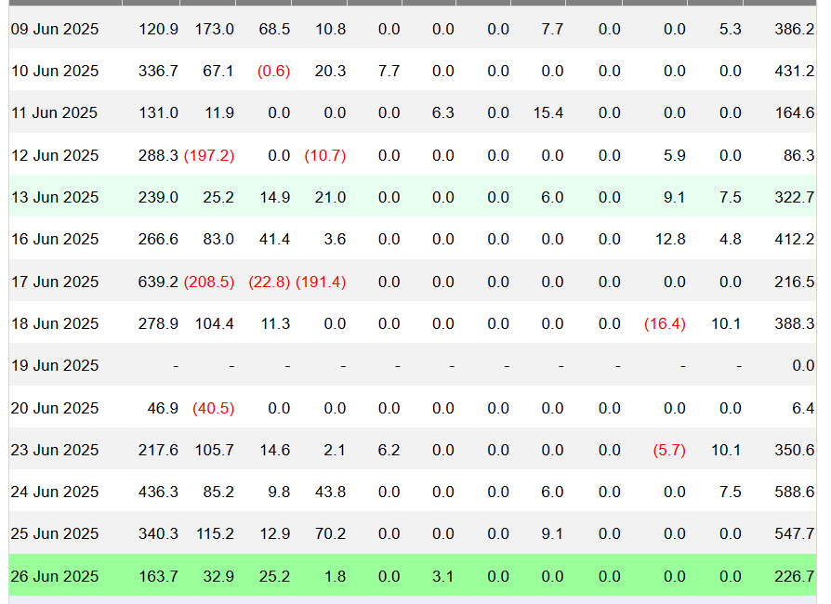Select the 16 Jun 2025 date
The width and height of the screenshot is (831, 604).
click(55, 239)
